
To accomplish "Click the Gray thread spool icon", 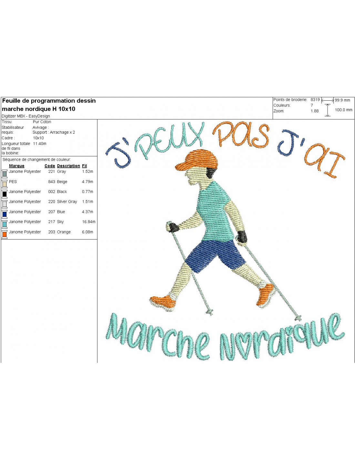I will coord(5,174).
